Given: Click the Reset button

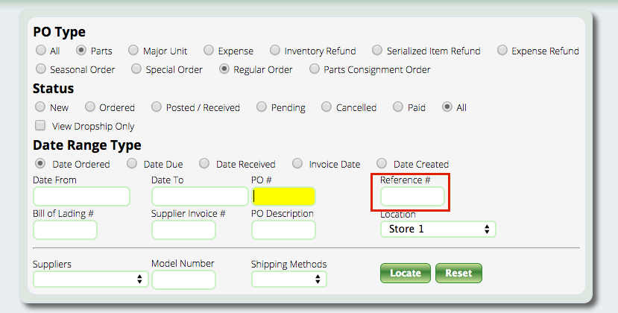Looking at the screenshot, I should point(458,274).
